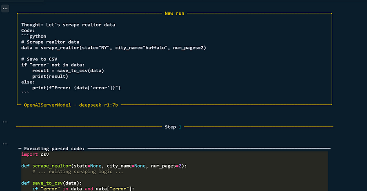Select the "# Scrape realtor data" comment
Screen dimensions: 367x191
pyautogui.click(x=50, y=42)
